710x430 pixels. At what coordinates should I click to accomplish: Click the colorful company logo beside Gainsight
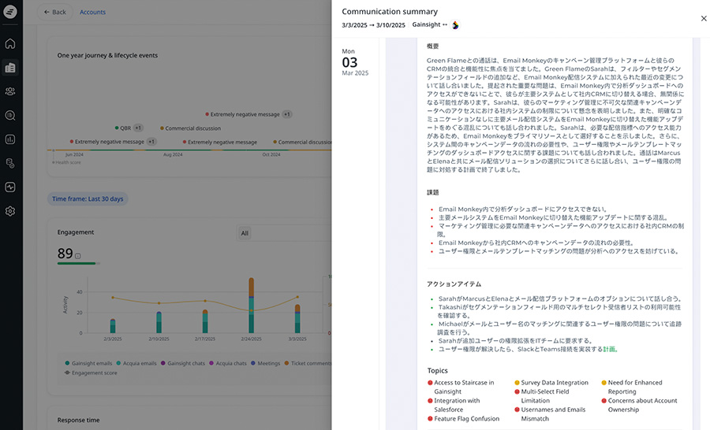455,25
